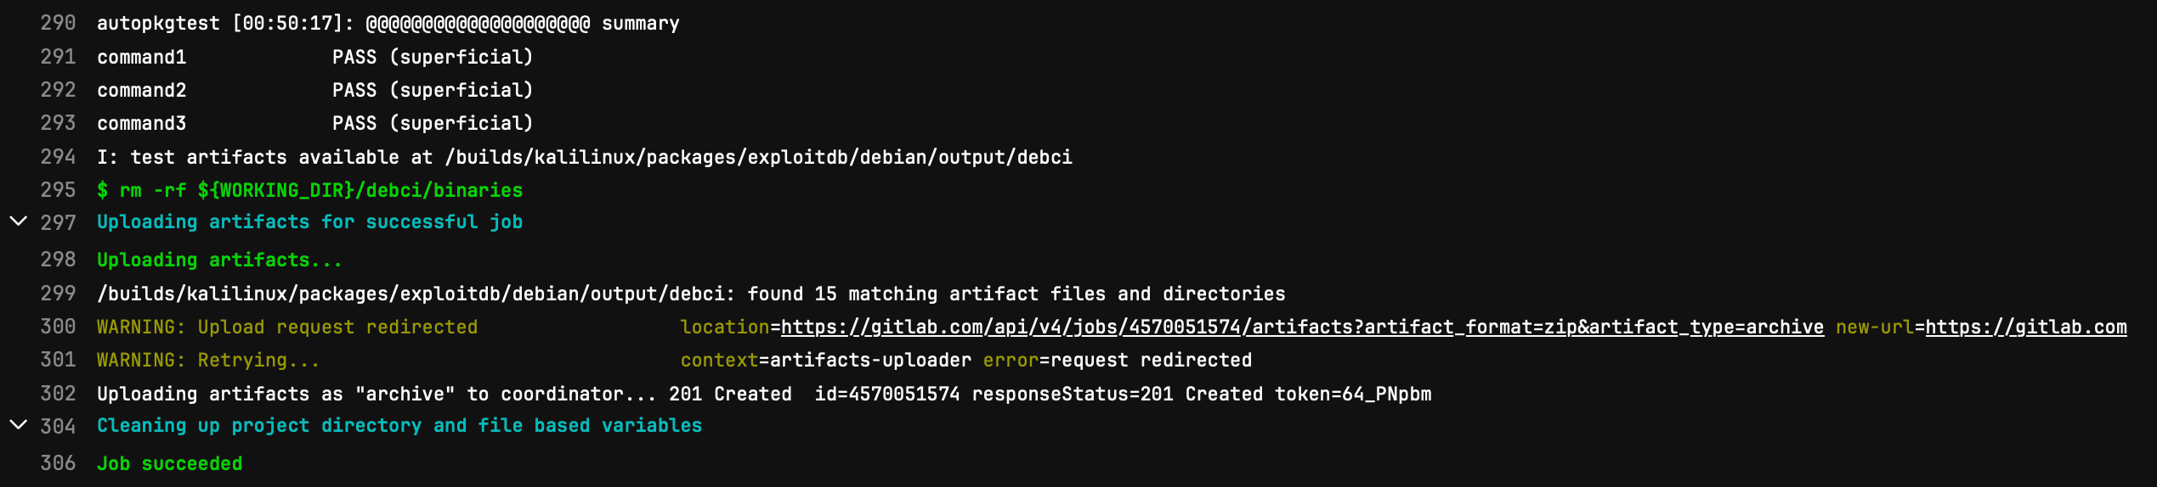Select line number 299
2157x487 pixels.
pyautogui.click(x=58, y=294)
